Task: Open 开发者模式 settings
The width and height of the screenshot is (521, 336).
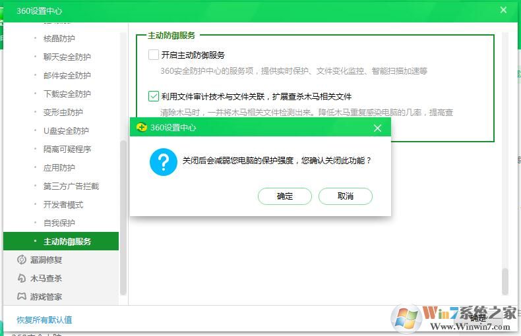Action: [x=63, y=204]
